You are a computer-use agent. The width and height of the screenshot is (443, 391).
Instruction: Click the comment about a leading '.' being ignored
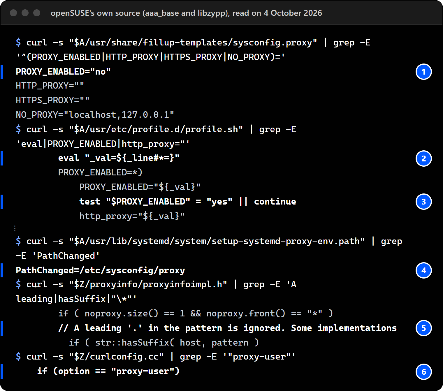click(227, 328)
